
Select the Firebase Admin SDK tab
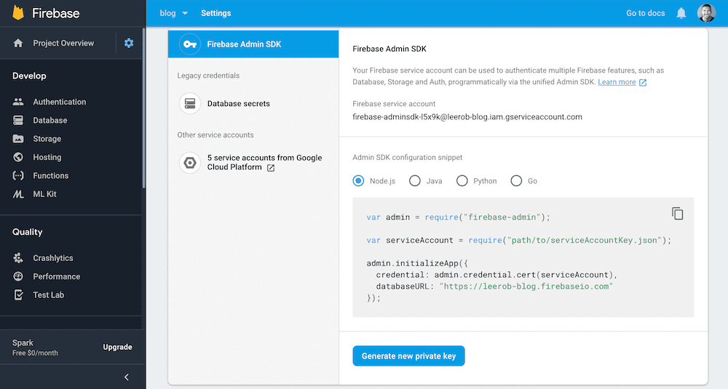[x=253, y=44]
